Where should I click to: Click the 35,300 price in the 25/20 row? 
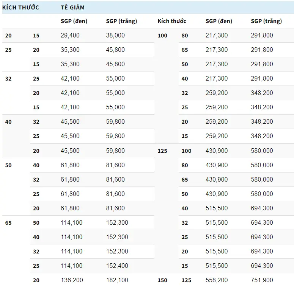(x=70, y=50)
